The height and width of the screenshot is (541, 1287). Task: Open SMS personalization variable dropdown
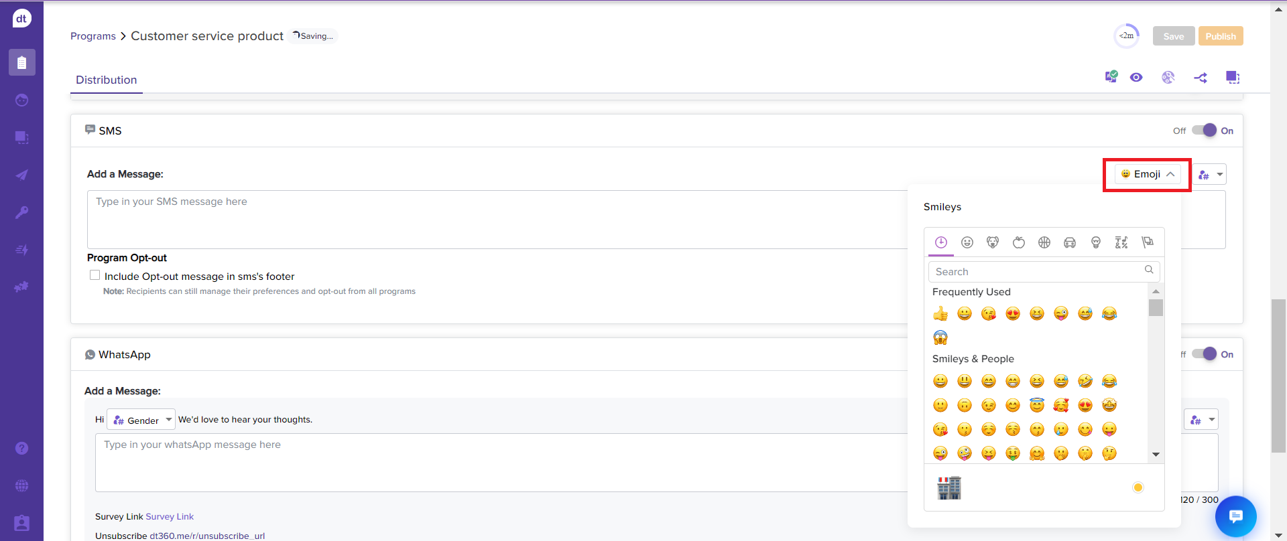click(x=1211, y=175)
